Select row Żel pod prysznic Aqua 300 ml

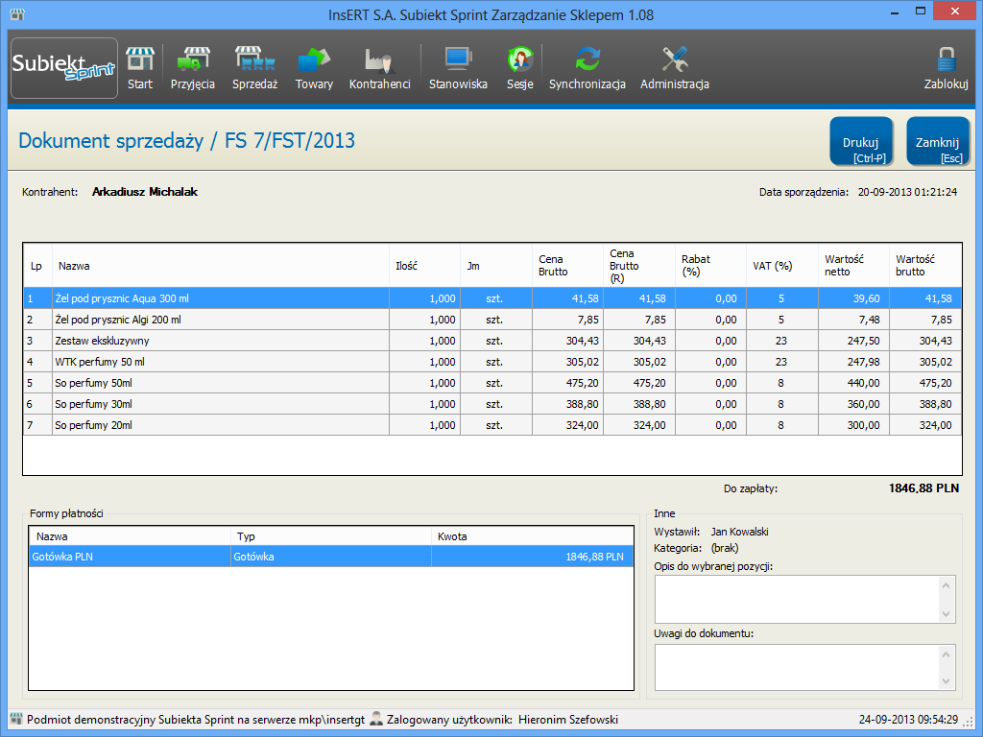492,298
